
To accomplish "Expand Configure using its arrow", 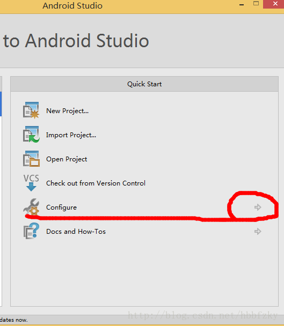I will (258, 207).
